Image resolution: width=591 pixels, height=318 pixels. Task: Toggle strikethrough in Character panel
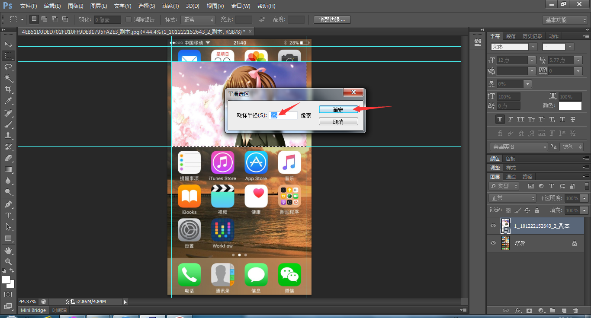[x=573, y=119]
